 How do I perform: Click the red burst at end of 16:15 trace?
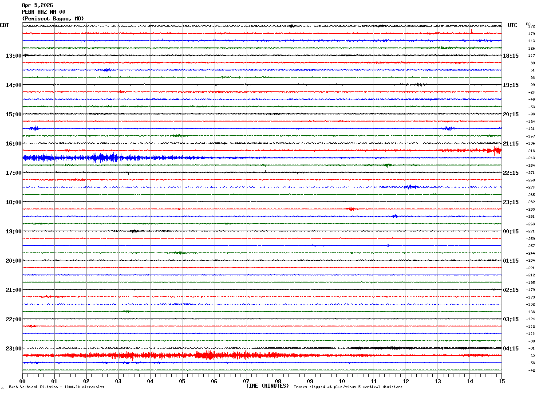[496, 150]
